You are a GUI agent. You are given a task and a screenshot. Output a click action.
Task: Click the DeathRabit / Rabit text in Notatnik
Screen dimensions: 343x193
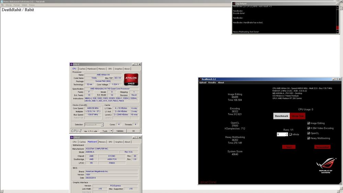click(x=18, y=10)
